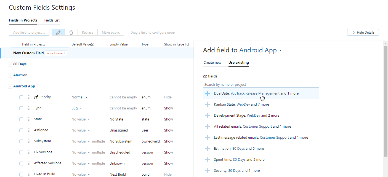Click the plus icon beside Due Date field

tap(207, 93)
